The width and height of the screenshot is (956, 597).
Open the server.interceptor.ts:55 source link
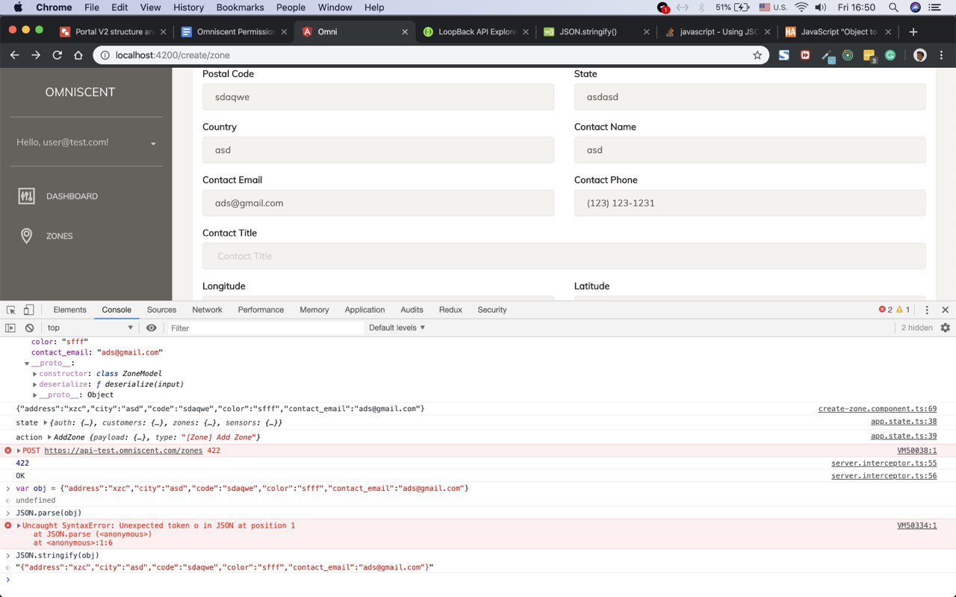884,463
